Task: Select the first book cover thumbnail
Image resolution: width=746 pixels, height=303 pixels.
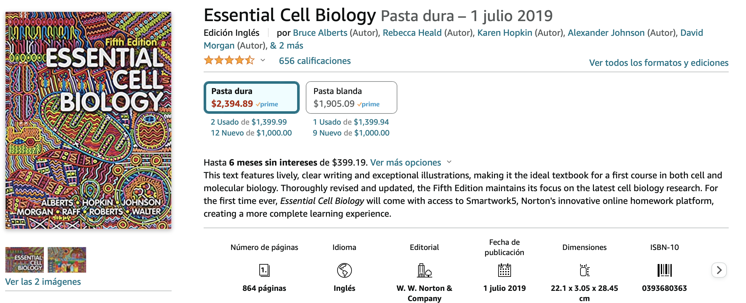Action: (25, 260)
